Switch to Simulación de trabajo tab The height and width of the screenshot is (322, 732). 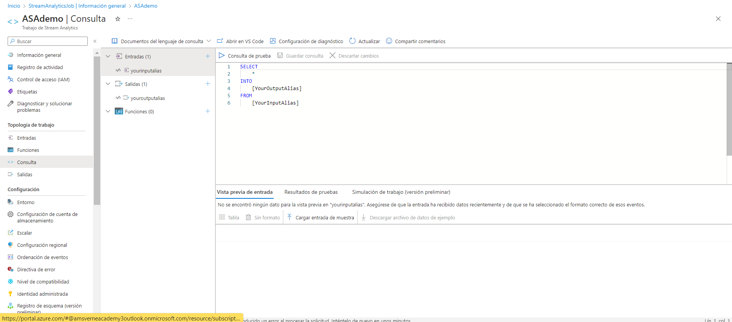coord(401,192)
